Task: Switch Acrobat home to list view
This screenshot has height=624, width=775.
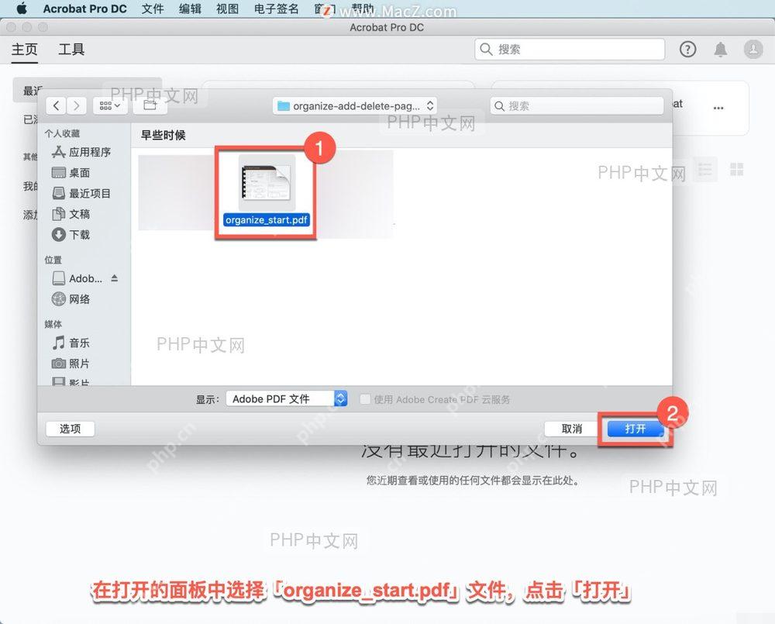Action: click(x=704, y=170)
